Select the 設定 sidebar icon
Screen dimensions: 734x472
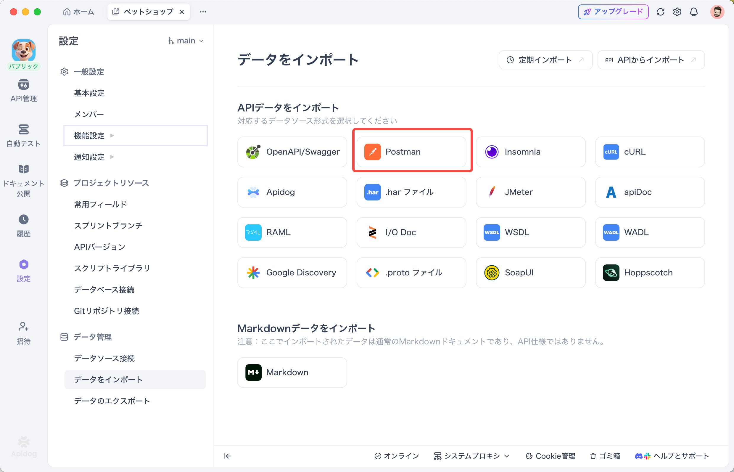(24, 271)
